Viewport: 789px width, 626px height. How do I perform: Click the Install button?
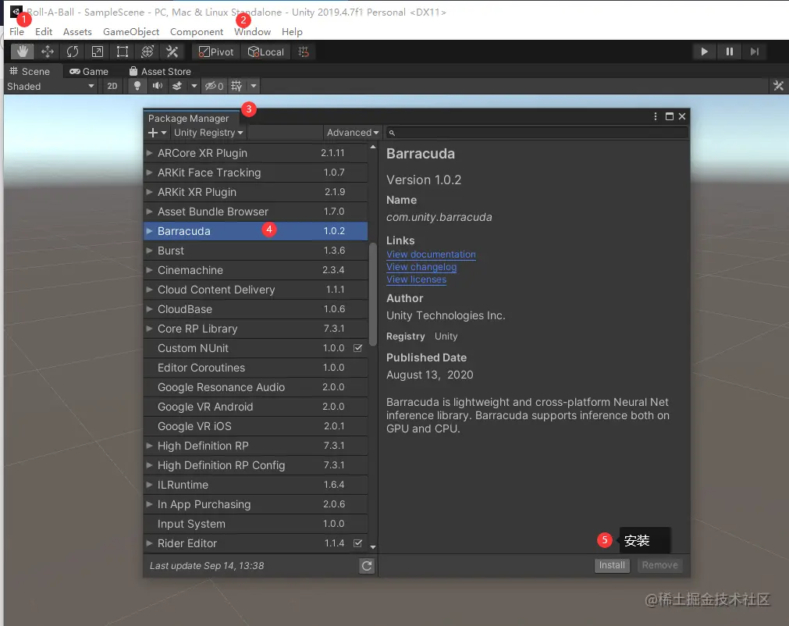(x=612, y=565)
